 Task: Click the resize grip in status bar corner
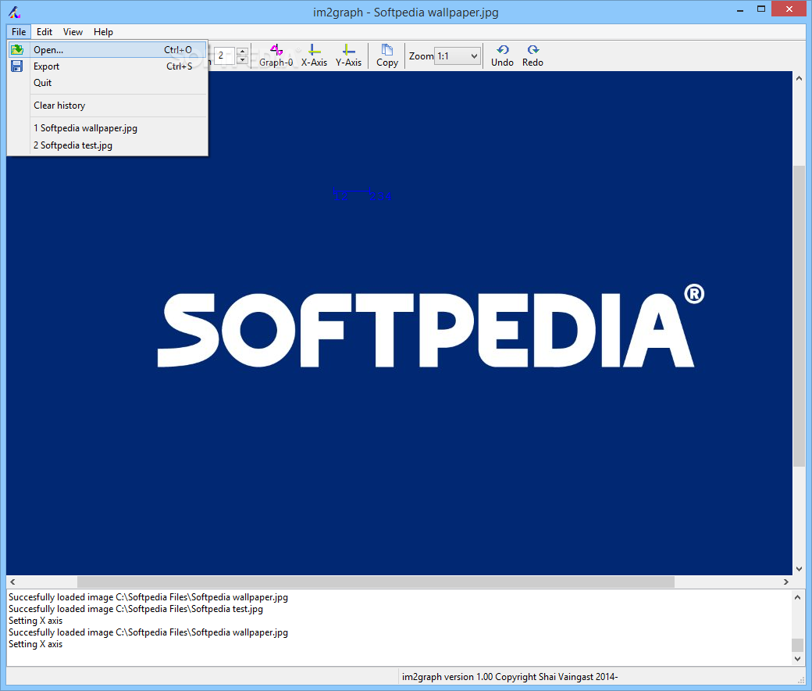click(x=801, y=680)
